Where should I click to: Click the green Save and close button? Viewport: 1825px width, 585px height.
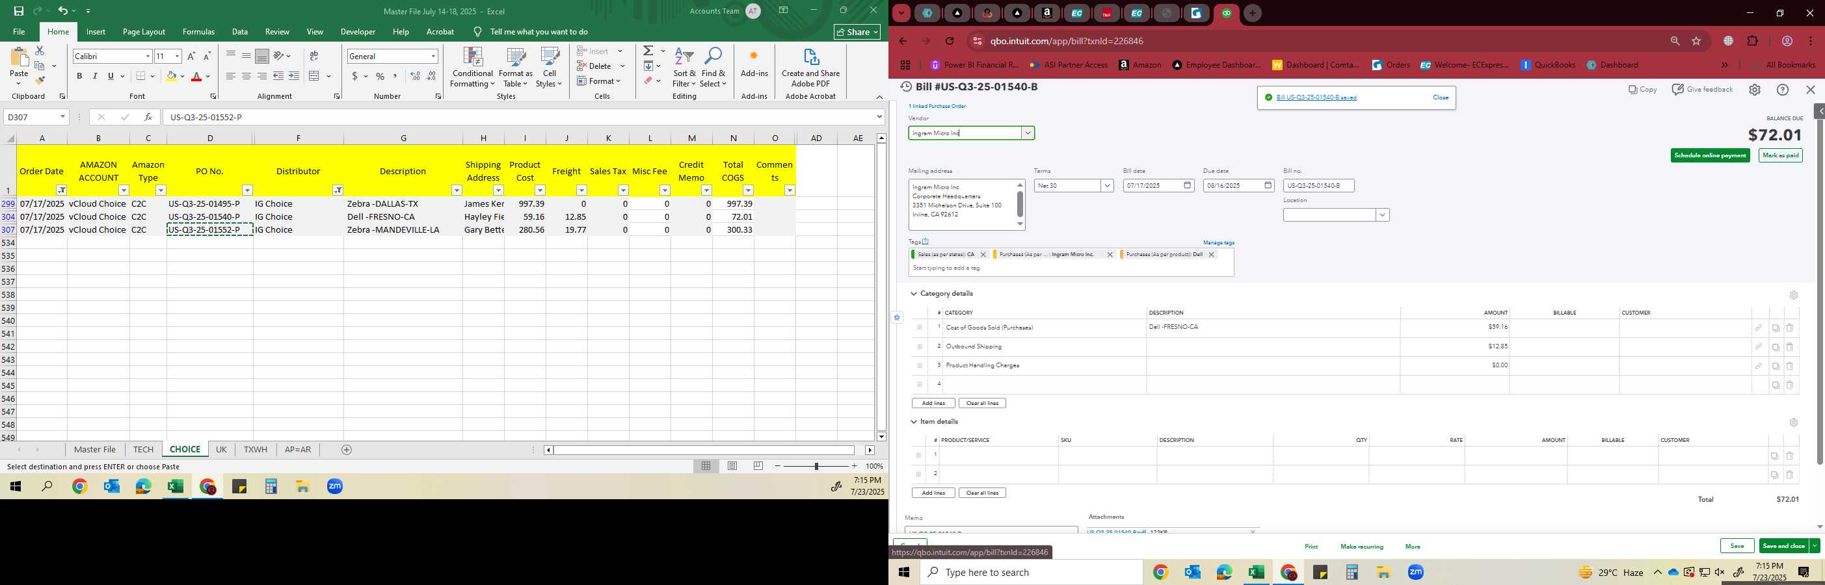pyautogui.click(x=1784, y=546)
